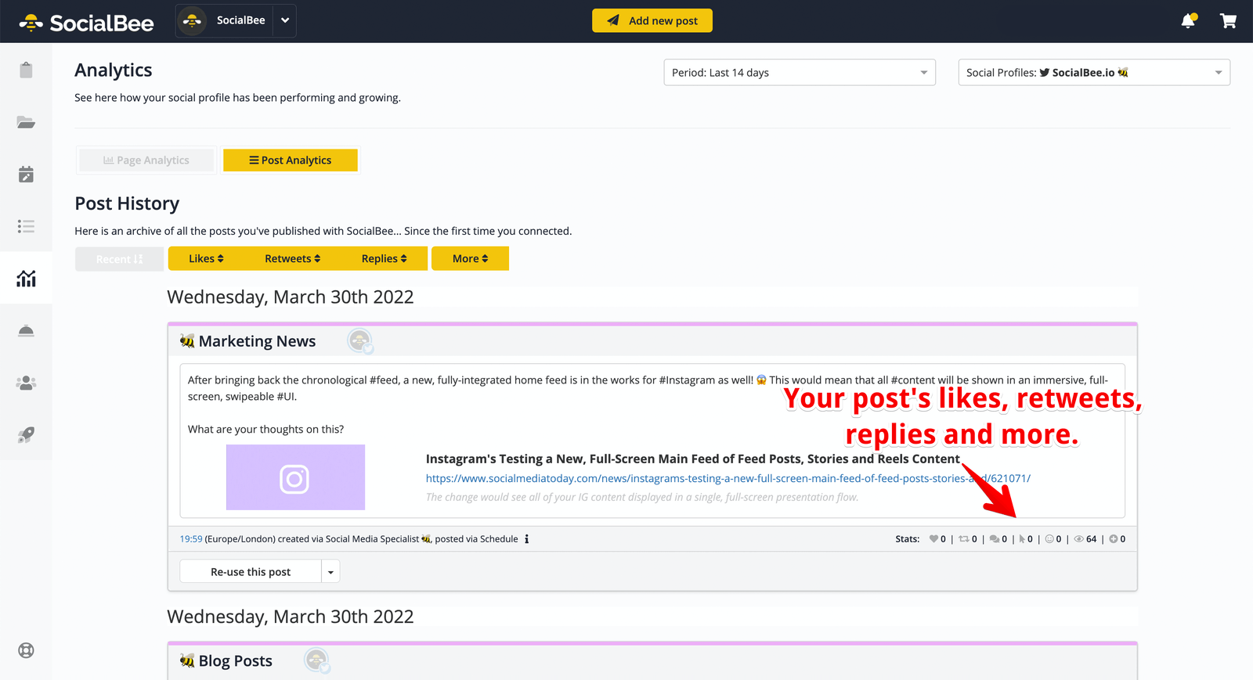Open the workspace switcher chevron
This screenshot has width=1253, height=680.
(285, 20)
